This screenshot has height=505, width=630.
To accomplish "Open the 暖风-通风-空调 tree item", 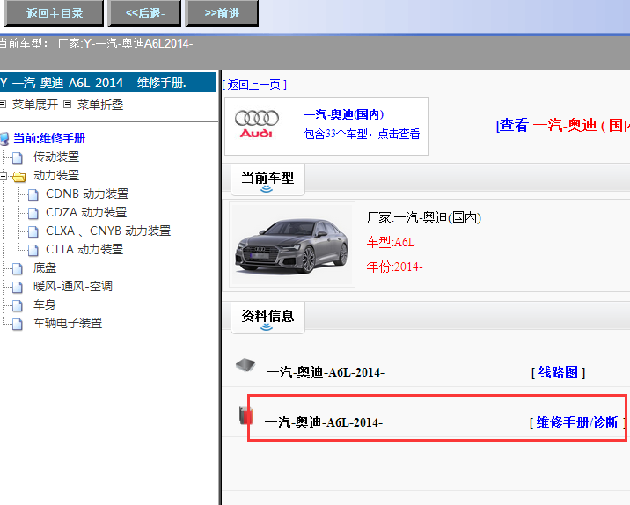I will [x=73, y=286].
